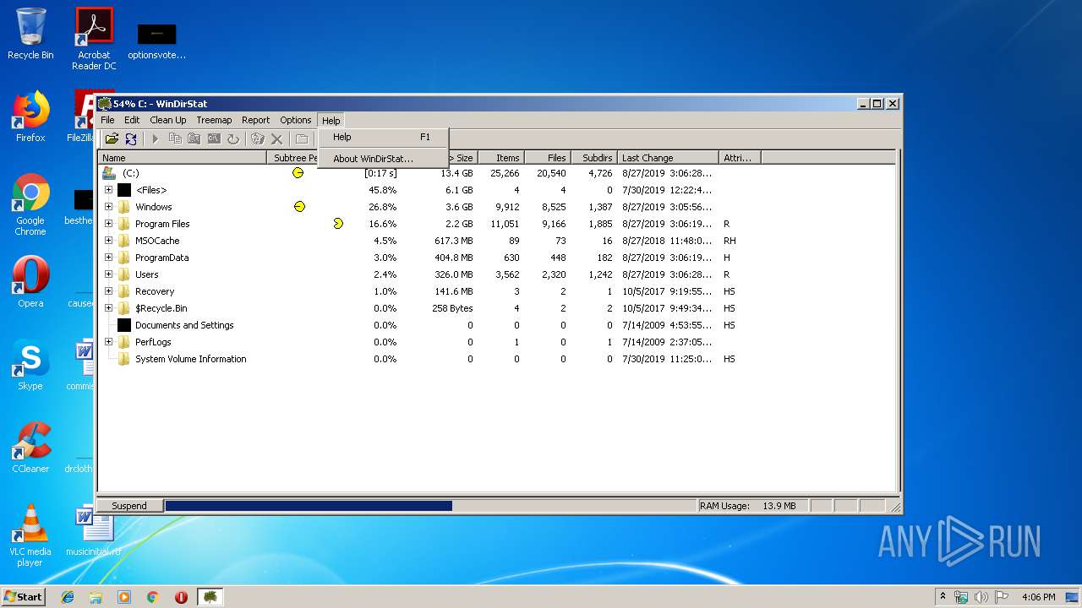Screen dimensions: 1082x608
Task: Click the Properties folder toolbar icon
Action: [x=302, y=138]
